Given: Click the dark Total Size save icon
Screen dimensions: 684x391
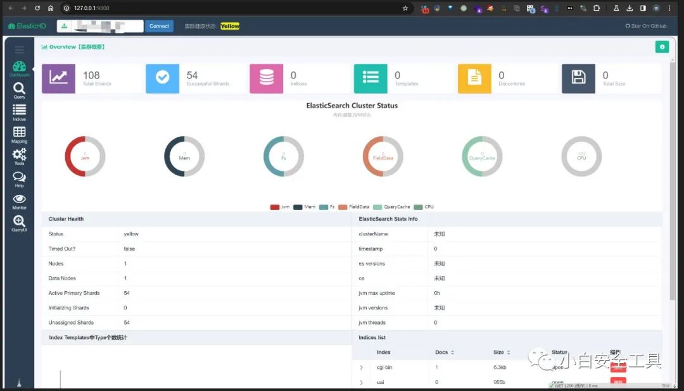Looking at the screenshot, I should click(x=578, y=78).
